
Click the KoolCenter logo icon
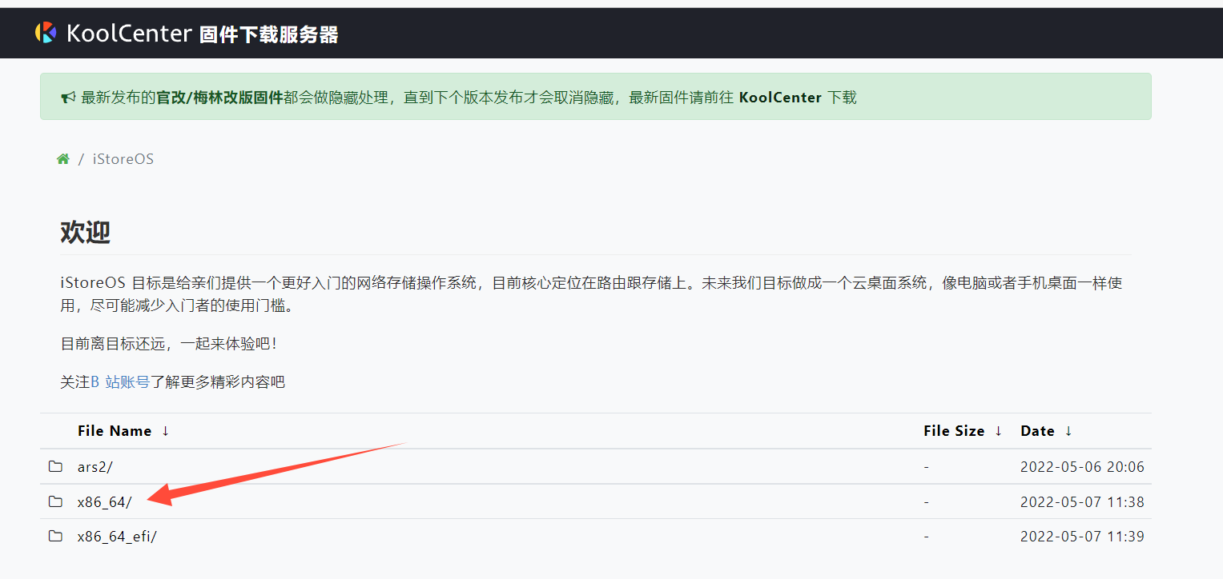pos(46,33)
